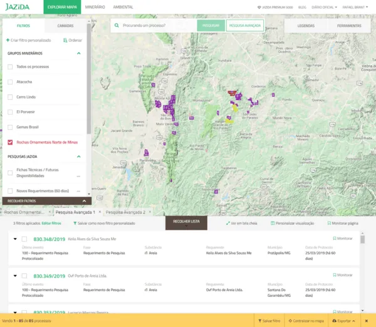Click the Jazida logo
Viewport: 376px width, 327px height.
(x=18, y=7)
